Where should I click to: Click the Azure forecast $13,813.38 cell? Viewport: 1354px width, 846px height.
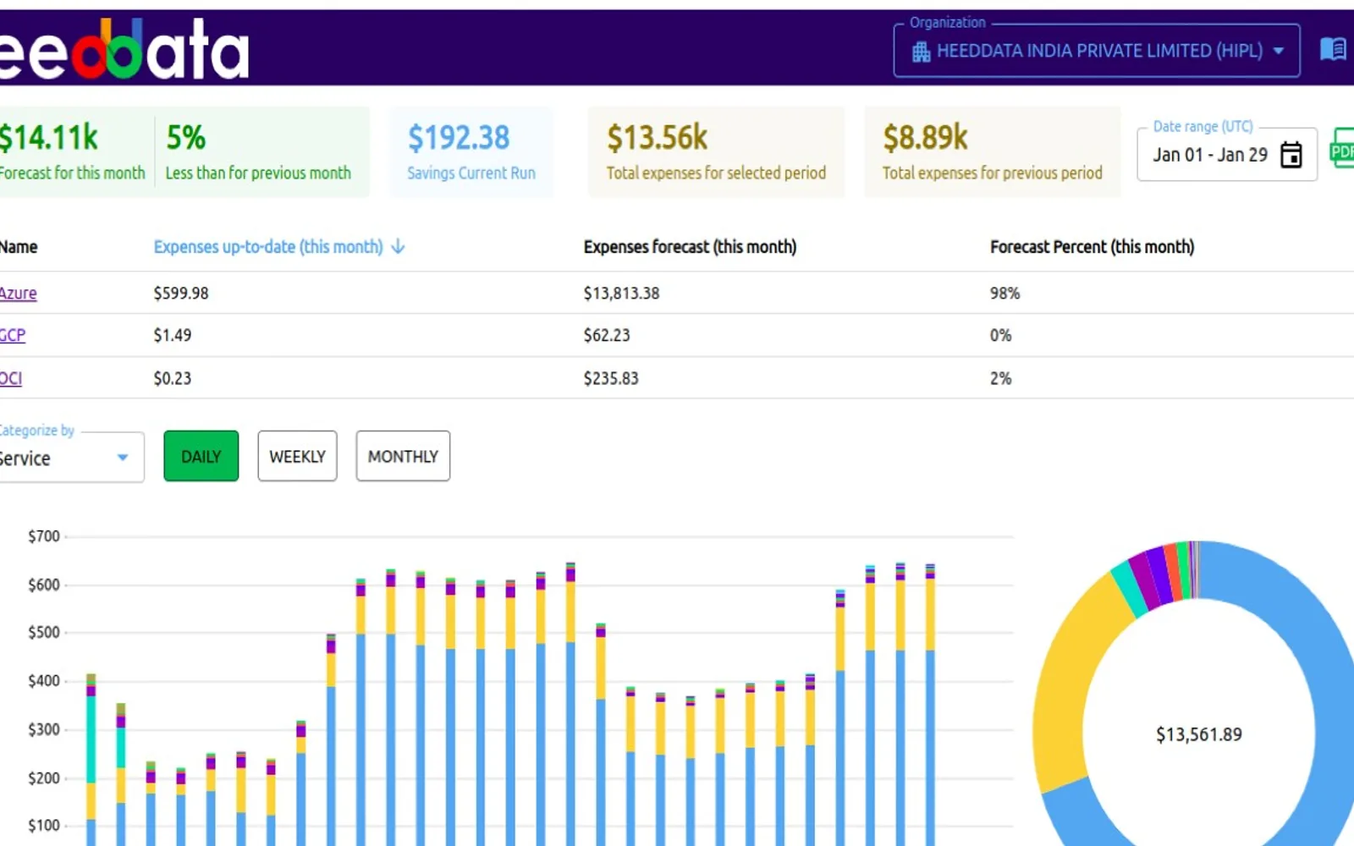click(x=621, y=294)
